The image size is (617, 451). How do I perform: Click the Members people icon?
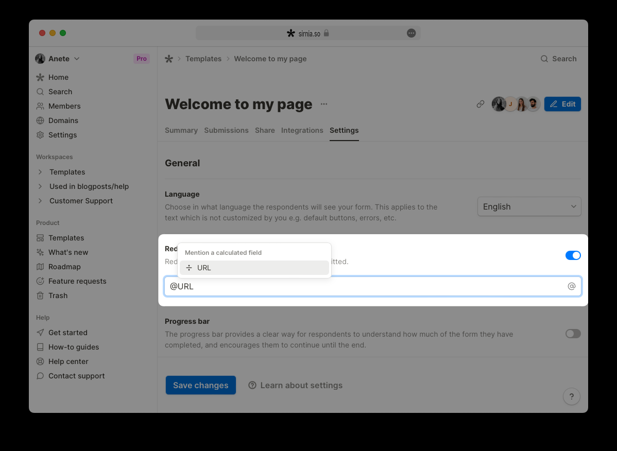(40, 106)
